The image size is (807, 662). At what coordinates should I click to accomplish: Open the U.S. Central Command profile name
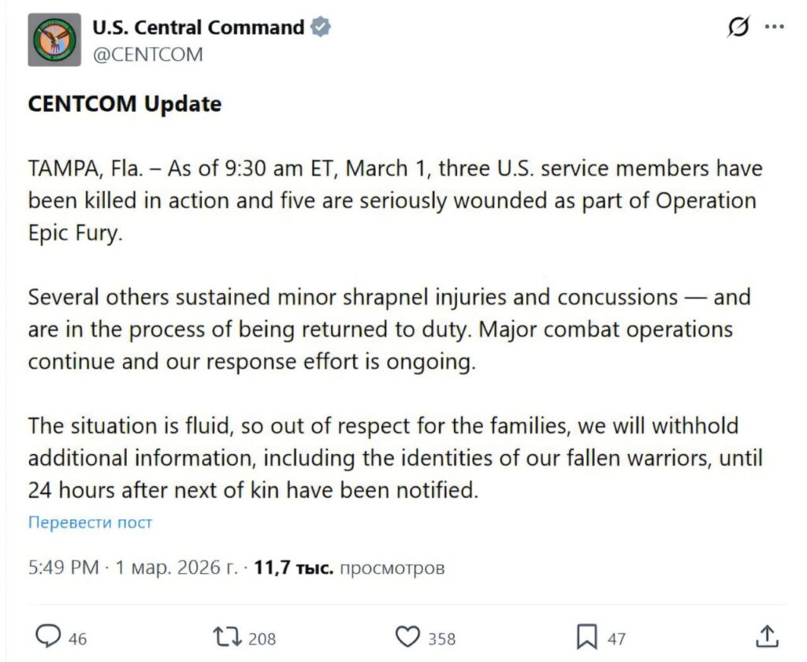tap(198, 28)
